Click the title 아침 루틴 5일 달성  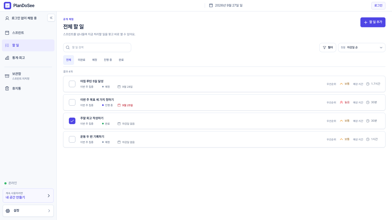[92, 81]
